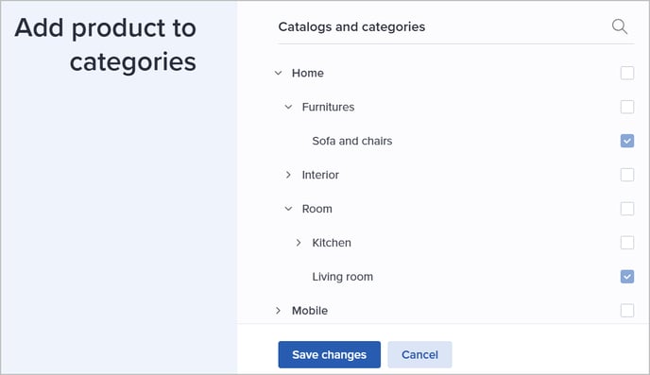Expand the Mobile catalog chevron
650x375 pixels.
278,311
